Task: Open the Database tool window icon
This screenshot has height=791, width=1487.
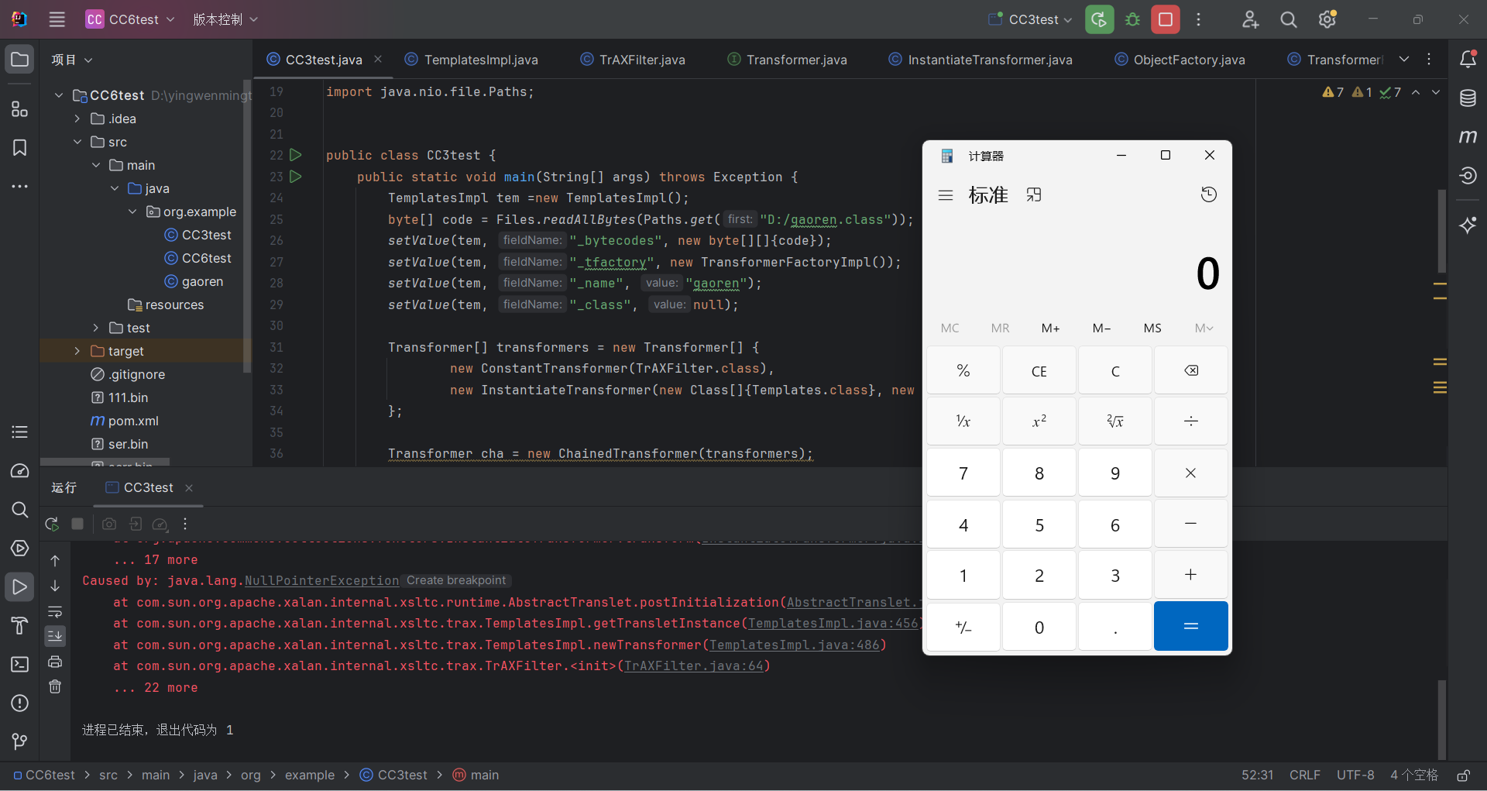Action: 1468,98
